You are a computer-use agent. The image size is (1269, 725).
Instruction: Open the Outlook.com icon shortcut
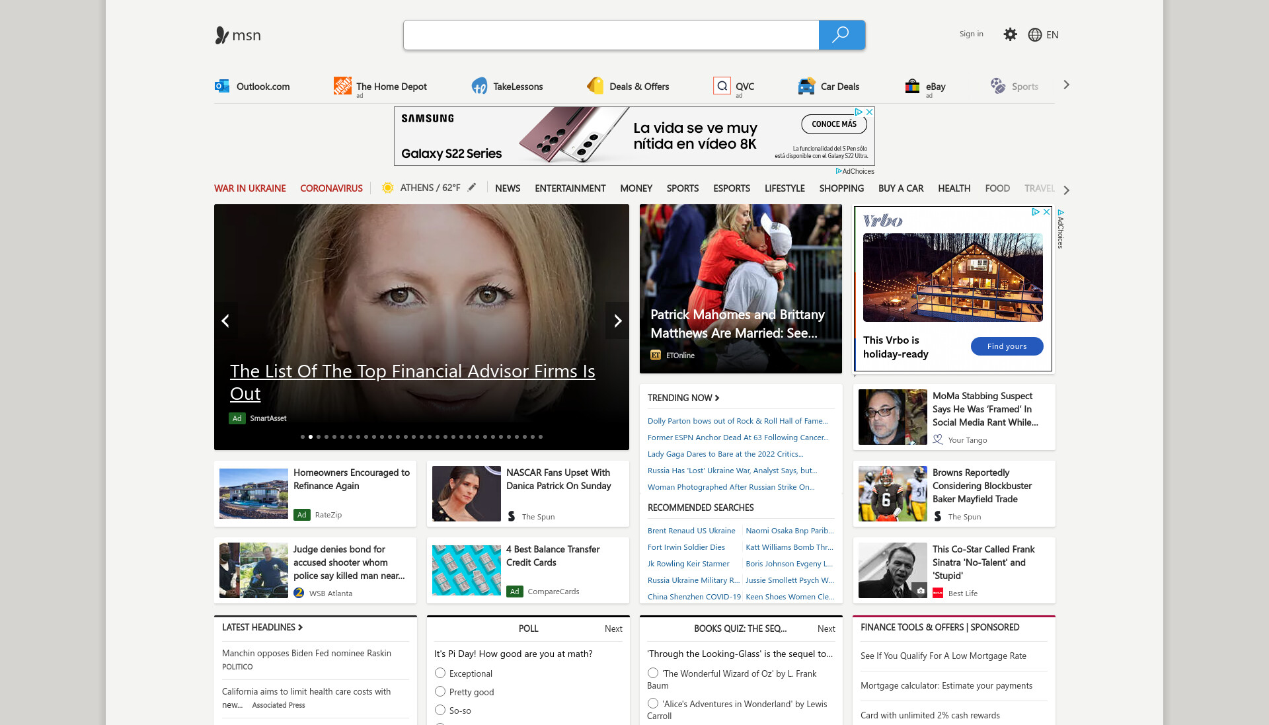(222, 86)
